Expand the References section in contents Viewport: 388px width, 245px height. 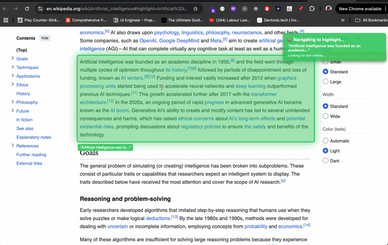pos(13,146)
